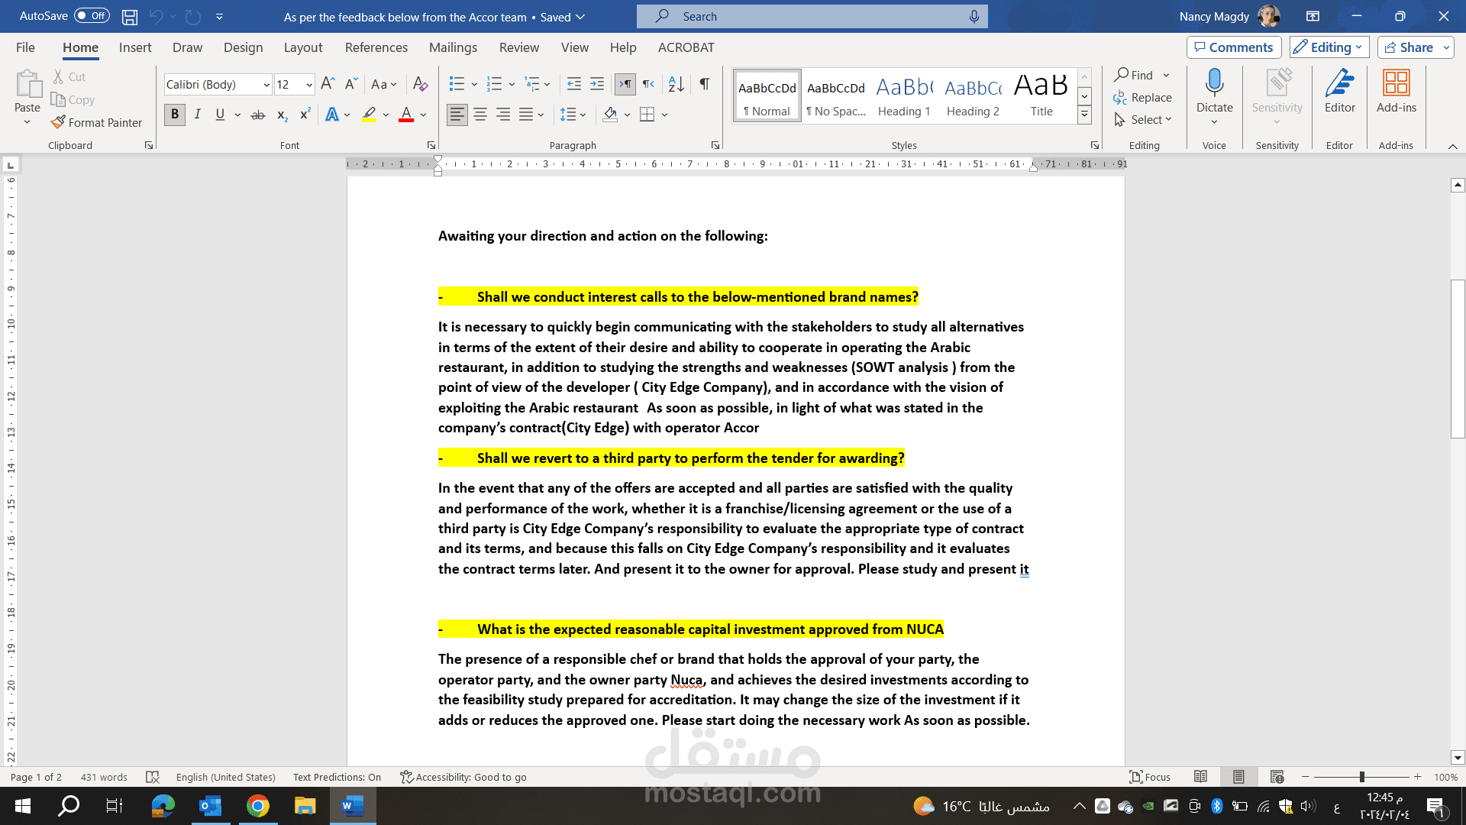
Task: Click the Clear All Formatting icon
Action: [420, 84]
